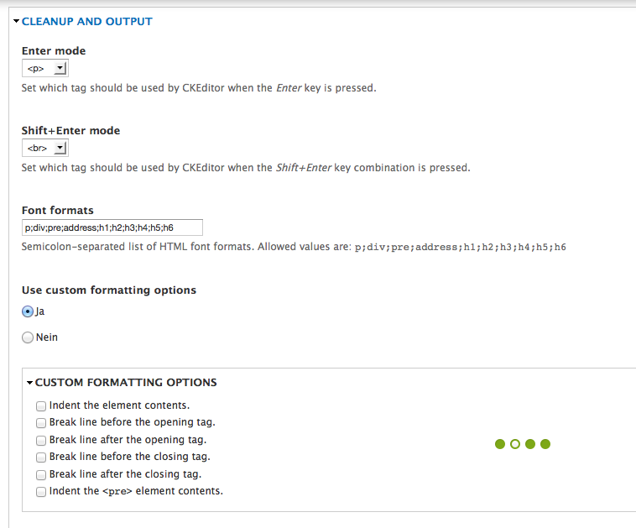The height and width of the screenshot is (528, 636).
Task: Click the Font formats field label
Action: pyautogui.click(x=57, y=210)
